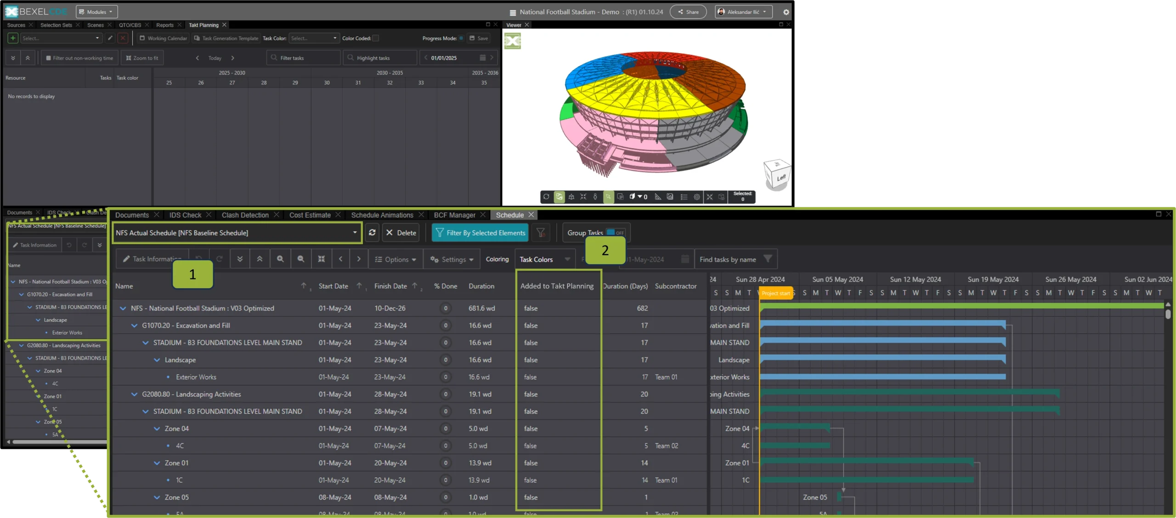Switch to the Schedule Animations tab
The height and width of the screenshot is (518, 1176).
click(382, 215)
